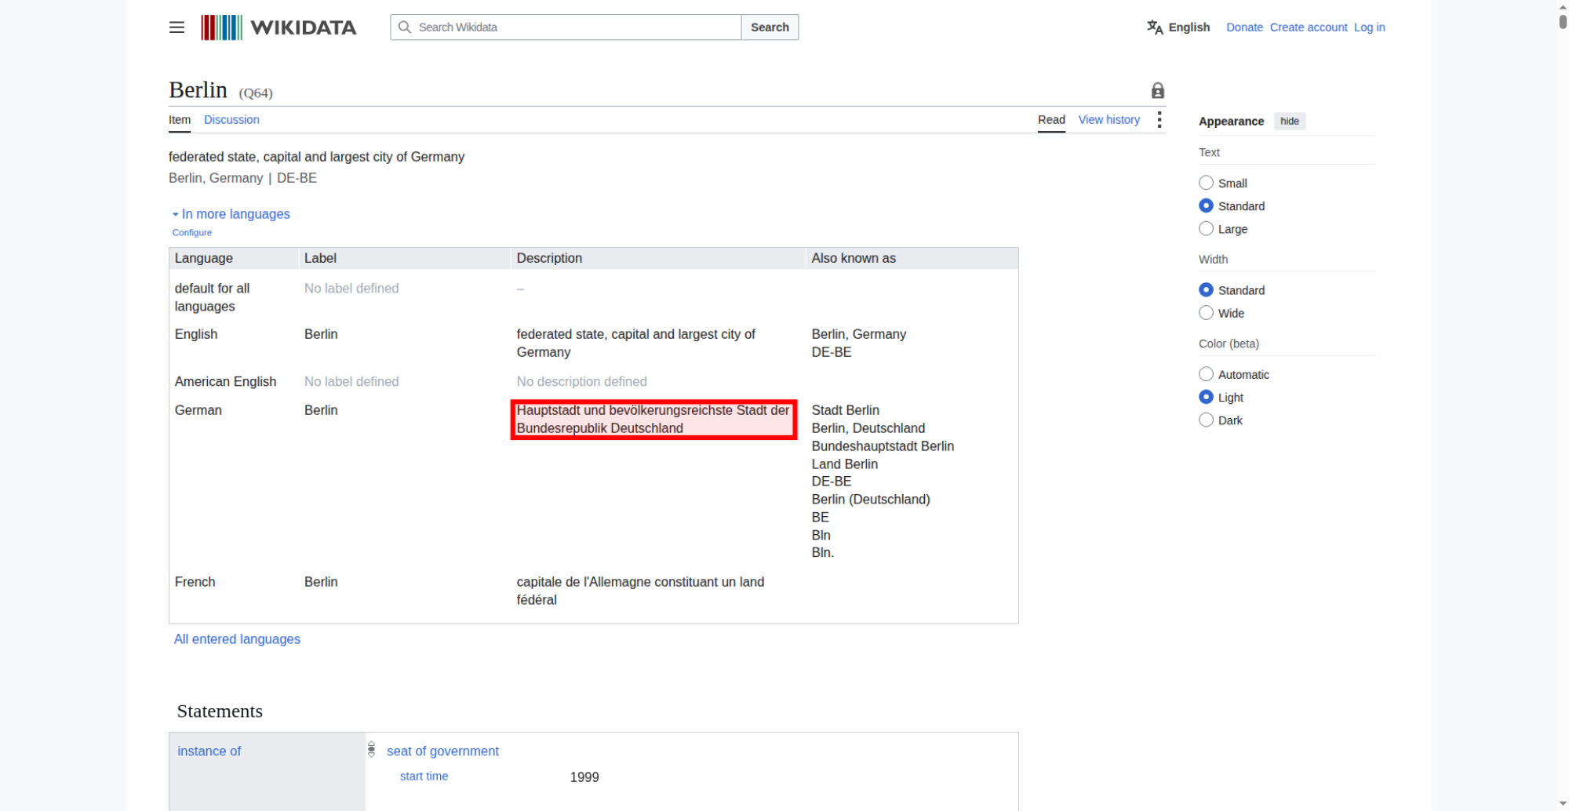Click the Berlin label in German row
The height and width of the screenshot is (811, 1569).
[321, 410]
